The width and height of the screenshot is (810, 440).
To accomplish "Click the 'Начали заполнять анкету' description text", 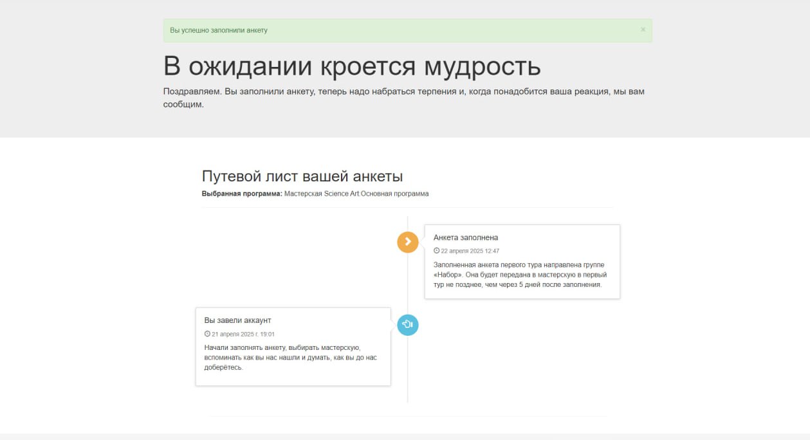I will tap(286, 347).
